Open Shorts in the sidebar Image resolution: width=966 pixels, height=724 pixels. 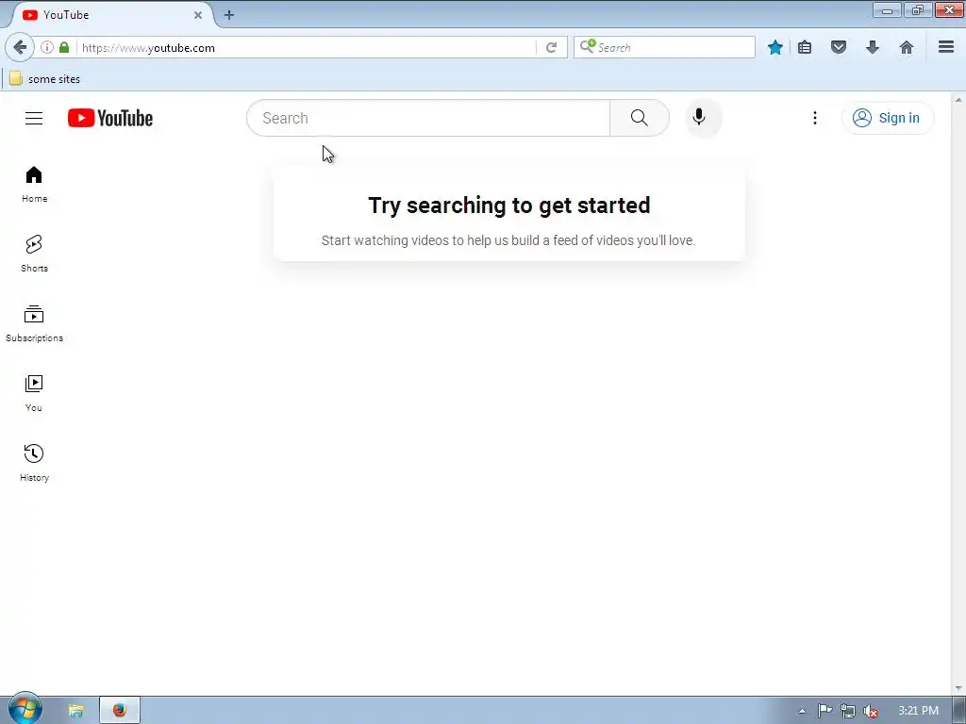(x=34, y=254)
